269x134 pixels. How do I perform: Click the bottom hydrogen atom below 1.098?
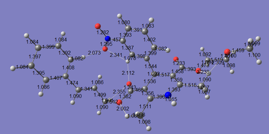(x=149, y=128)
